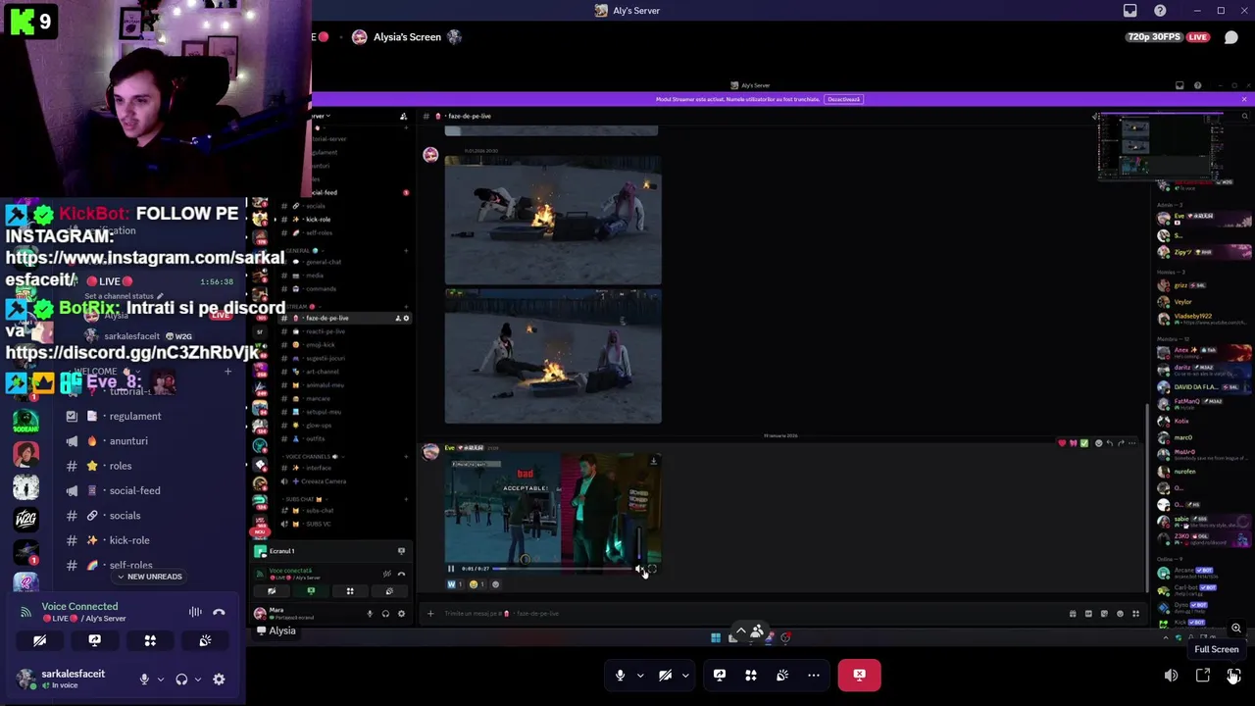Open first beach campfire image thumbnail

tap(553, 222)
